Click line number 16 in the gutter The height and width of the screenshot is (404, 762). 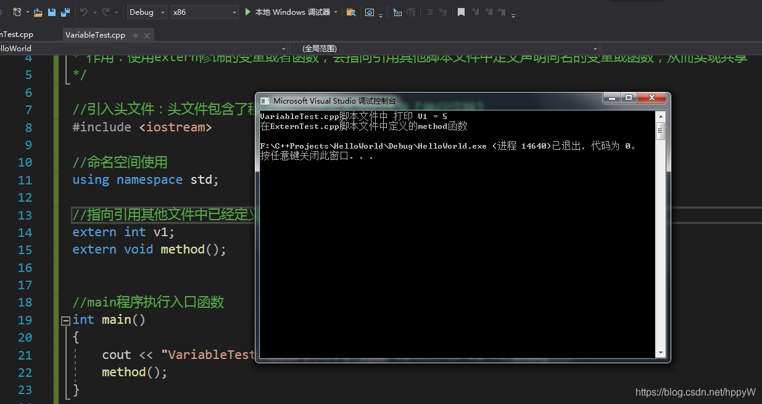[25, 267]
